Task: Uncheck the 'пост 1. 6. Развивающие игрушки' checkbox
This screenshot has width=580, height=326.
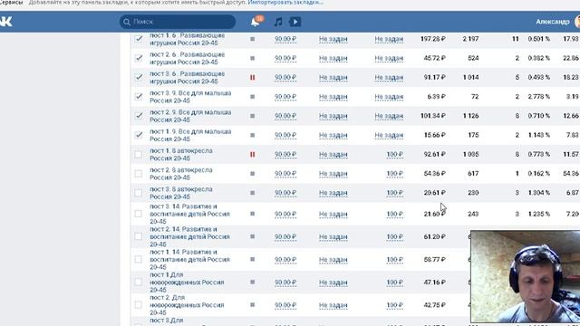Action: point(139,38)
